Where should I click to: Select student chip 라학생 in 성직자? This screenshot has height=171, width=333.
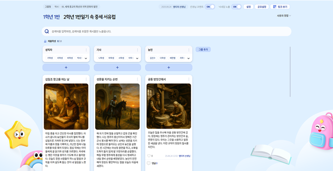(60, 58)
